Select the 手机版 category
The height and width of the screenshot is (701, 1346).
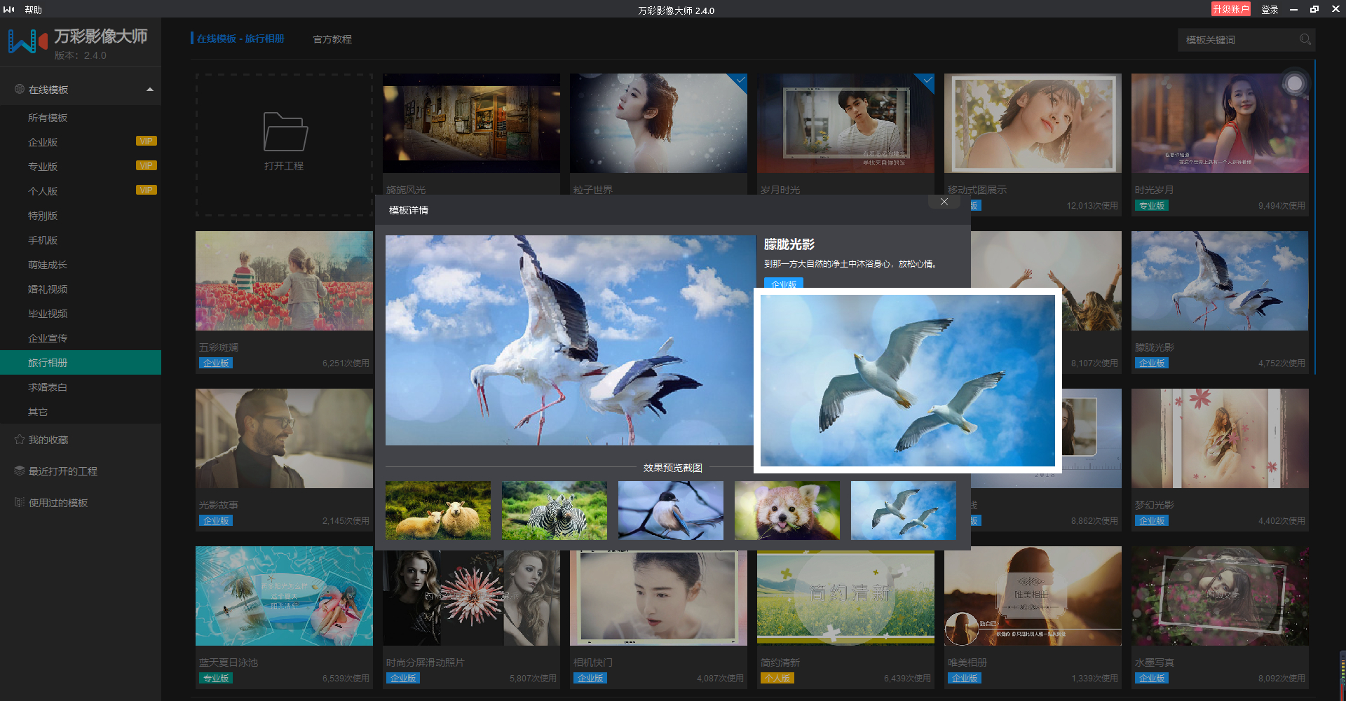tap(81, 240)
